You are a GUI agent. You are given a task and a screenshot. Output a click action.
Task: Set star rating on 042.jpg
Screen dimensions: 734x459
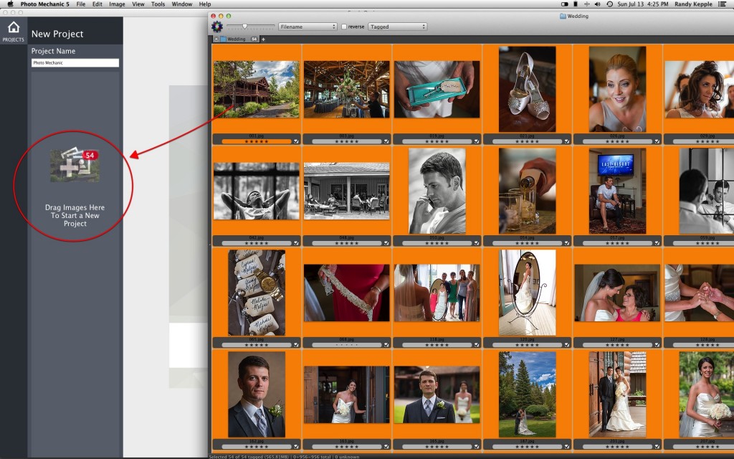257,243
